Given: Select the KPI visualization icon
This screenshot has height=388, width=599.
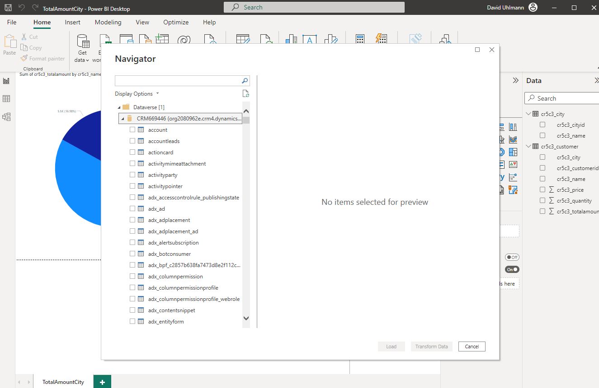Looking at the screenshot, I should coord(513,164).
